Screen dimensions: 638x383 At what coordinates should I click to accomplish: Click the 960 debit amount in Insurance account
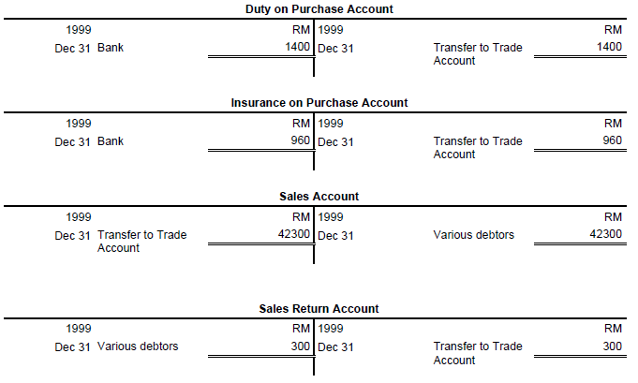[301, 140]
